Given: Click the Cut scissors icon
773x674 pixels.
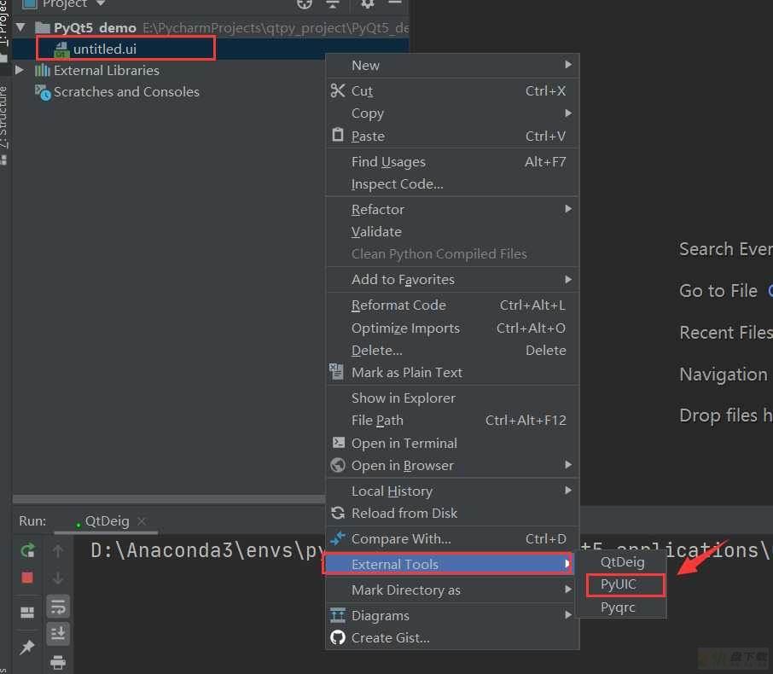Looking at the screenshot, I should point(338,90).
